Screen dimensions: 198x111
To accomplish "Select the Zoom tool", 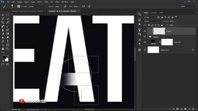I will pyautogui.click(x=7, y=49).
